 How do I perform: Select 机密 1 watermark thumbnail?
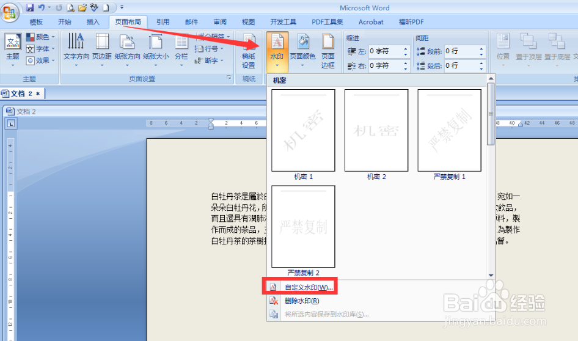point(303,131)
